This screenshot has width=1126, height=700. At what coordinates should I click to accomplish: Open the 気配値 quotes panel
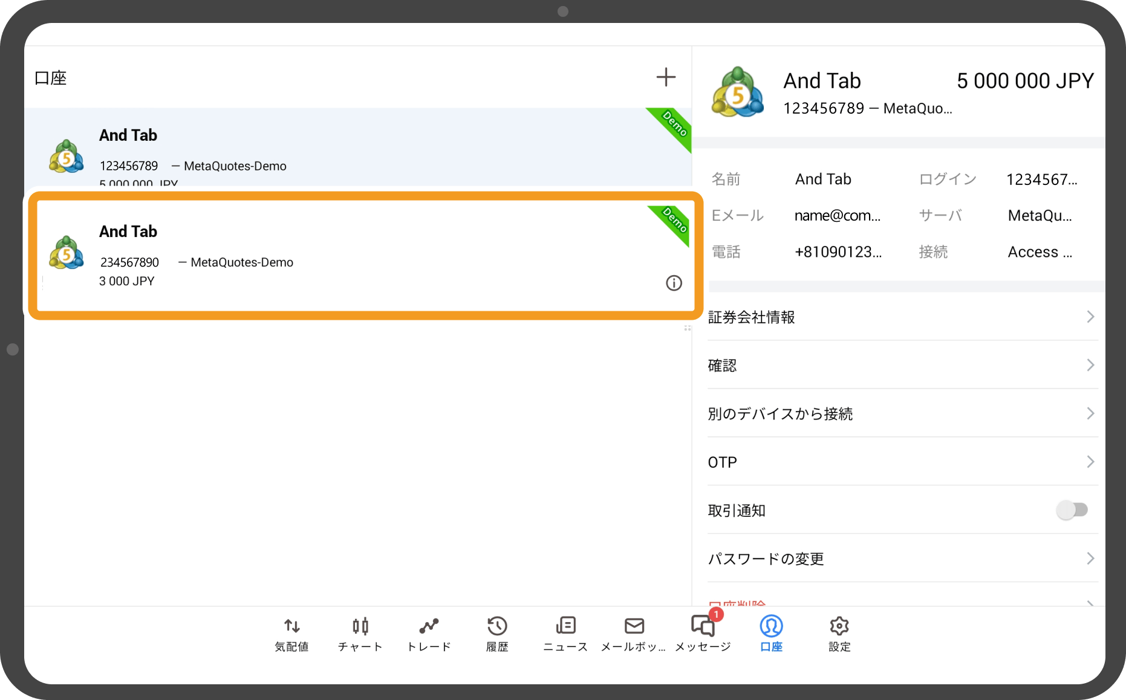[x=291, y=634]
